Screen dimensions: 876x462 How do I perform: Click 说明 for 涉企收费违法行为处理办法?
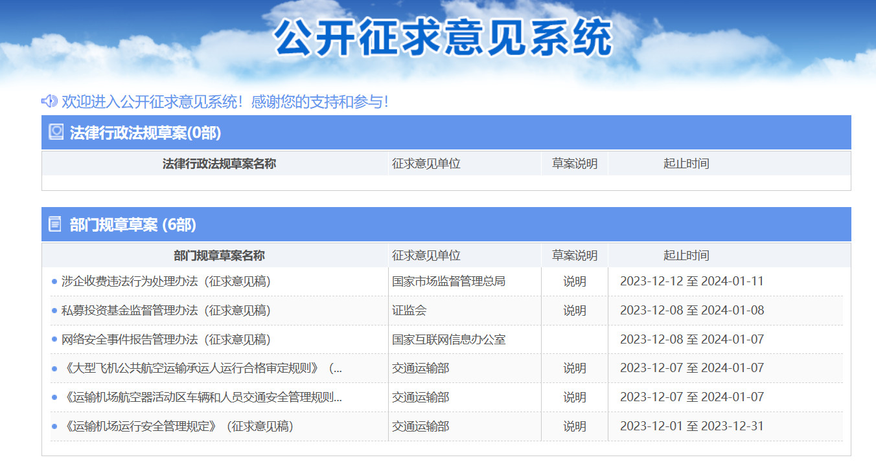574,281
